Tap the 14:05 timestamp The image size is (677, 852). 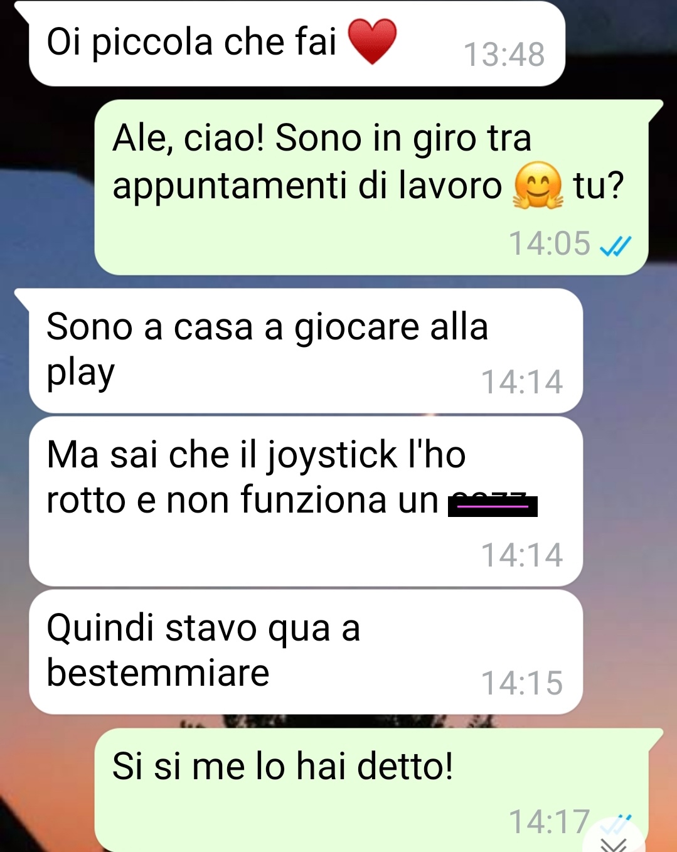click(550, 243)
